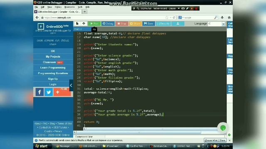This screenshot has width=266, height=149.
Task: Click the Firefox home icon
Action: 229,17
